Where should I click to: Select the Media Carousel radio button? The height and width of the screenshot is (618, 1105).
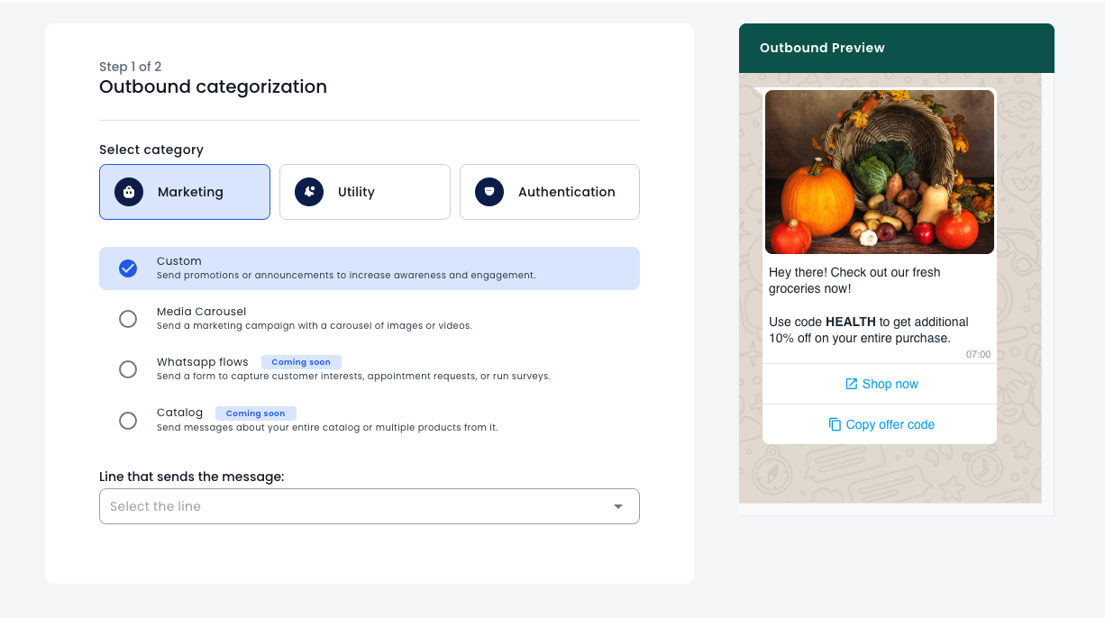coord(128,319)
